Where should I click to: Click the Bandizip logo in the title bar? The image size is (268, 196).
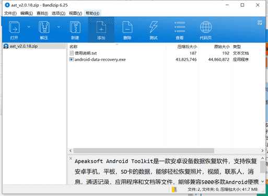click(x=7, y=5)
